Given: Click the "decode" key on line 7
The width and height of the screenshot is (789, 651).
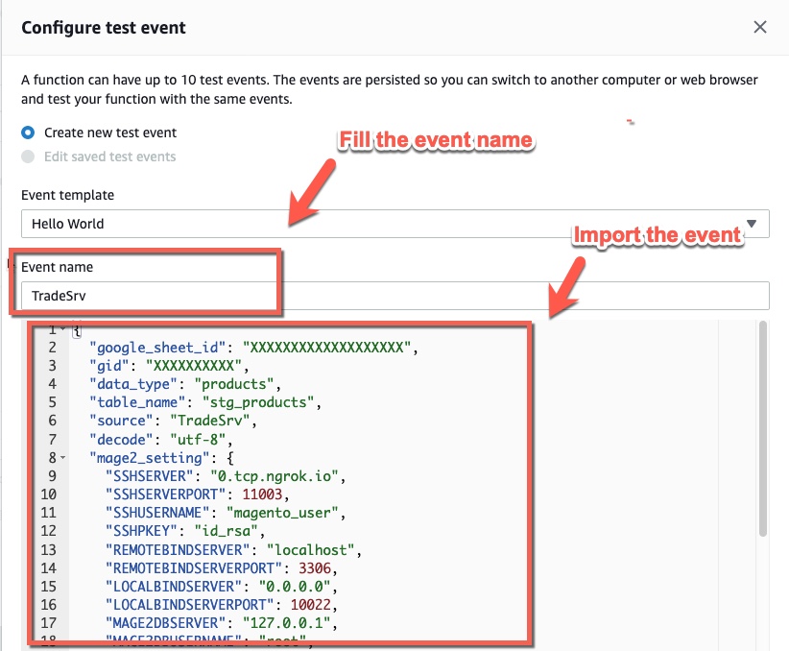Looking at the screenshot, I should [x=121, y=440].
